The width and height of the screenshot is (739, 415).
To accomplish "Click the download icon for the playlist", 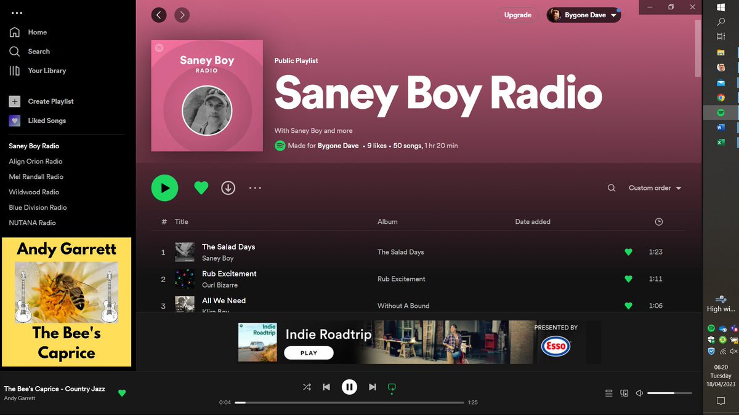I will [228, 188].
